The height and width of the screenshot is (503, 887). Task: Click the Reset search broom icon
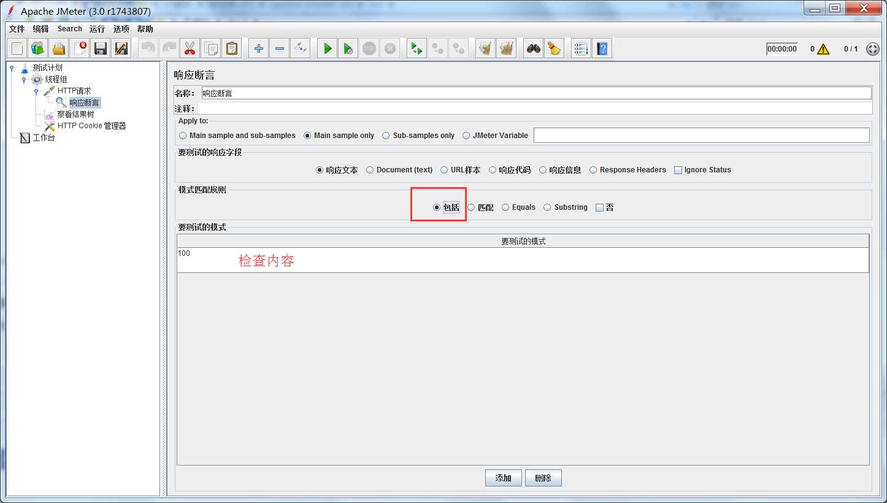pos(555,48)
